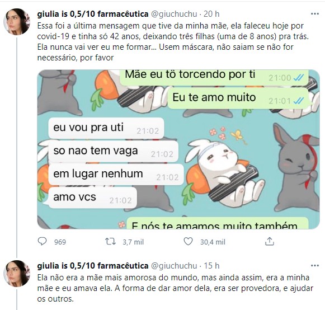Open profile picture on the first tweet
This screenshot has height=310, width=325.
click(17, 21)
